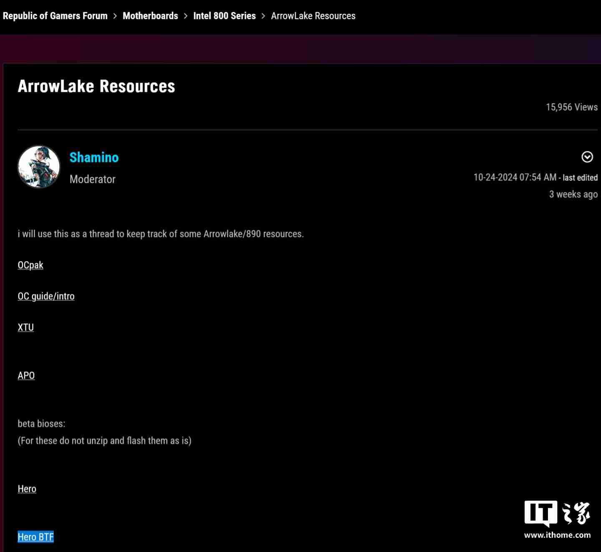Screen dimensions: 601x552
Task: Click the IThome watermark logo
Action: 557,514
